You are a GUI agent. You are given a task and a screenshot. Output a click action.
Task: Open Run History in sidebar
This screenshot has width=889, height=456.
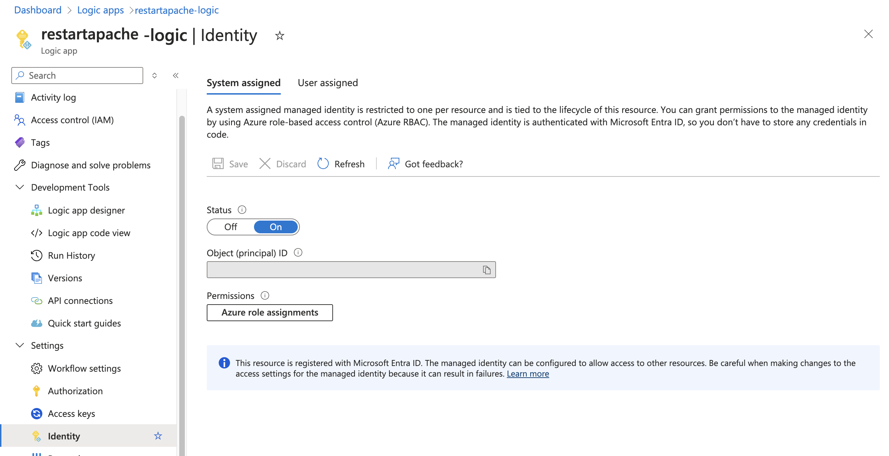[71, 256]
